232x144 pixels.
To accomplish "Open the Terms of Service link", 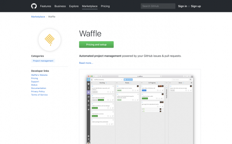I will click(x=39, y=95).
